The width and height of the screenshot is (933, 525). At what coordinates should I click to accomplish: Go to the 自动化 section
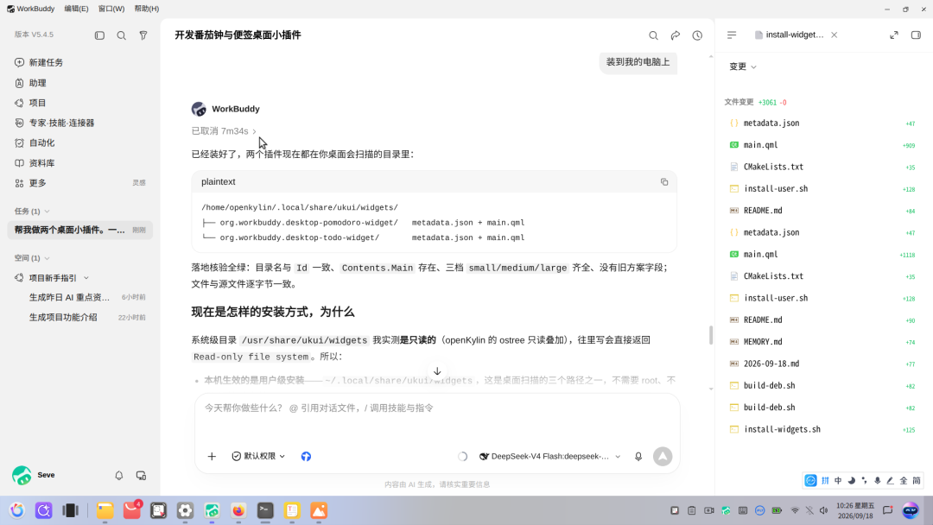click(41, 143)
